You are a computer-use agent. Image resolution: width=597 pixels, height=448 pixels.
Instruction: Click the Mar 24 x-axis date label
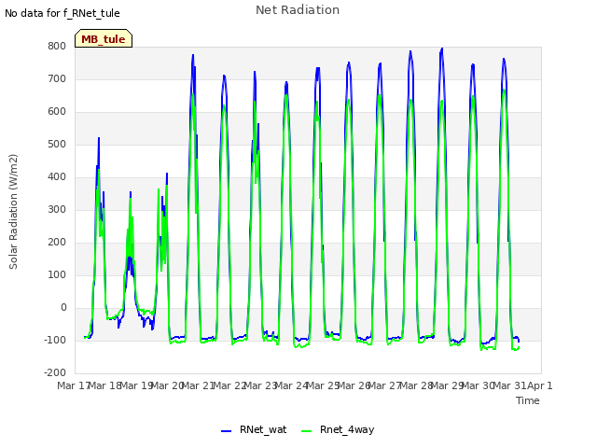[292, 385]
